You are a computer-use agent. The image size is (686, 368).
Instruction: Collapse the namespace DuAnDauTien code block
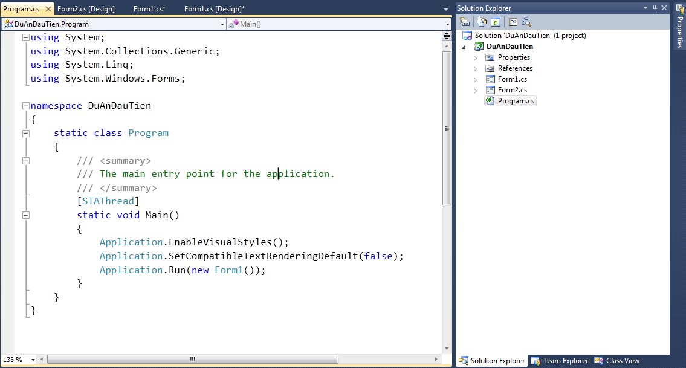pos(25,106)
